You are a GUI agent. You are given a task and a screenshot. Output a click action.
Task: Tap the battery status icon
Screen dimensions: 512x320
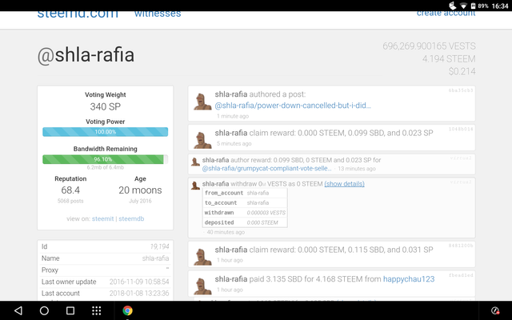coord(473,6)
